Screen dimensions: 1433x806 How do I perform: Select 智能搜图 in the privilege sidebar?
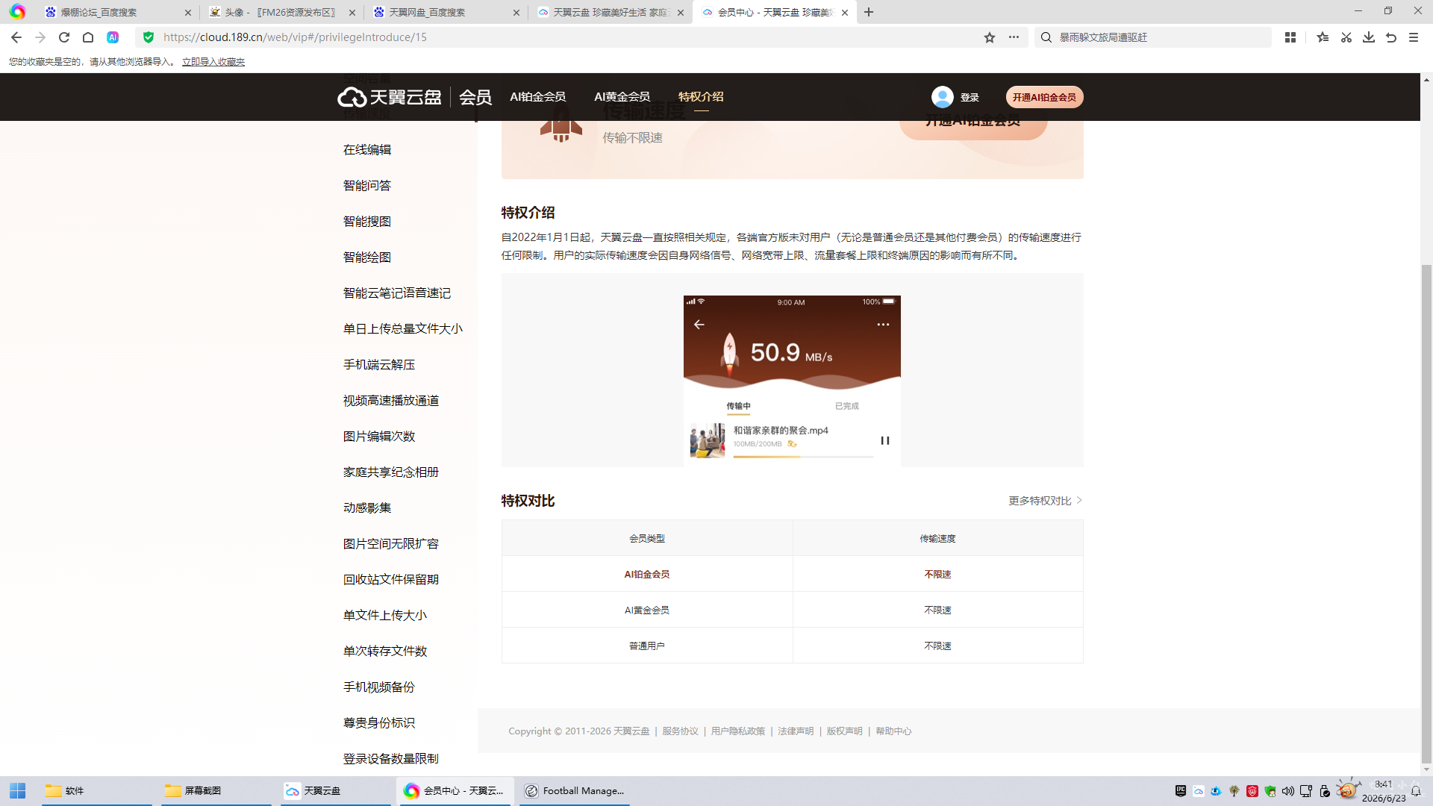pyautogui.click(x=367, y=222)
